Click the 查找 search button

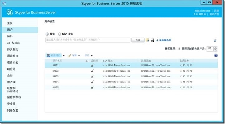coord(138,40)
